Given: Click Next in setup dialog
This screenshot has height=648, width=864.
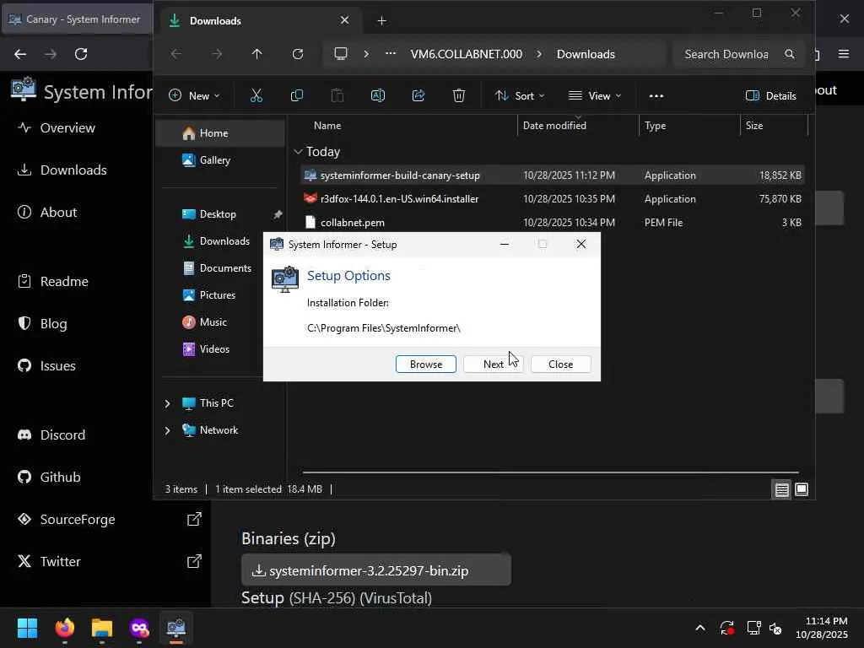Looking at the screenshot, I should click(493, 364).
